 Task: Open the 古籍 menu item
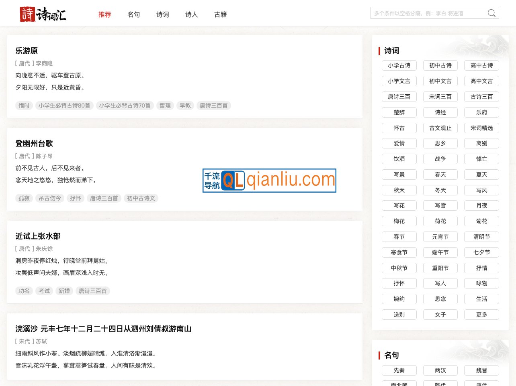coord(221,14)
